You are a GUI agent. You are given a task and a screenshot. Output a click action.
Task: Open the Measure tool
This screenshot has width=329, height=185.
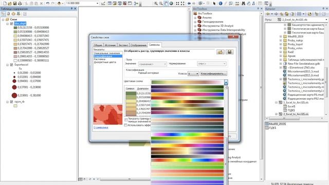click(x=237, y=4)
